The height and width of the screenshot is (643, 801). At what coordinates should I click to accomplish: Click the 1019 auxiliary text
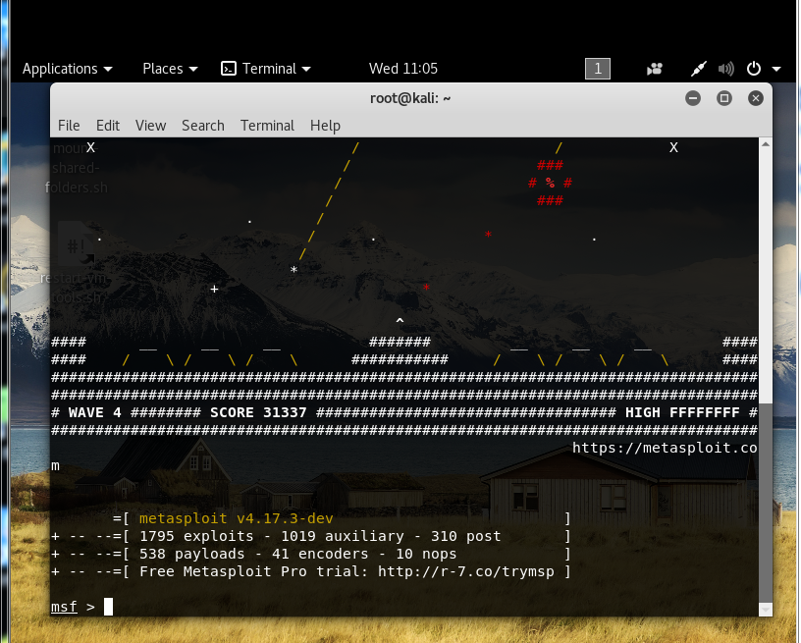(x=343, y=536)
